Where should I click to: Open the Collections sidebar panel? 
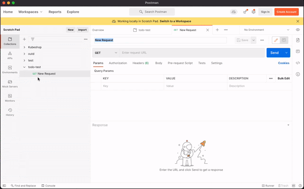(10, 41)
